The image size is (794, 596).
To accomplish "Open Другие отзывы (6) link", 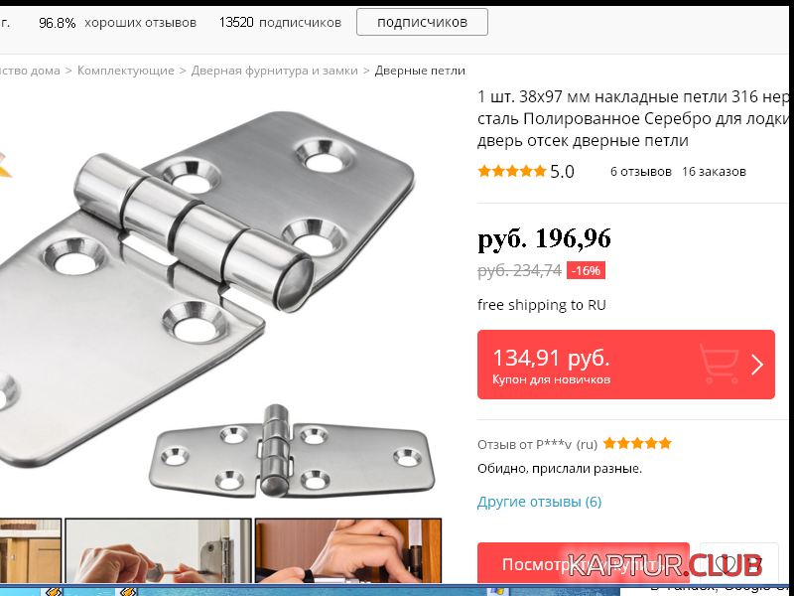I will tap(539, 502).
